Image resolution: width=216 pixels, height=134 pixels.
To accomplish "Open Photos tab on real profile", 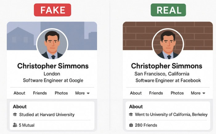I will [177, 93].
